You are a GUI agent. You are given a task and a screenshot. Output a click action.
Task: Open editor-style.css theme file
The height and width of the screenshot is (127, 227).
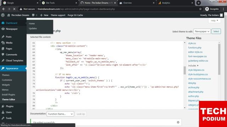coord(195,52)
